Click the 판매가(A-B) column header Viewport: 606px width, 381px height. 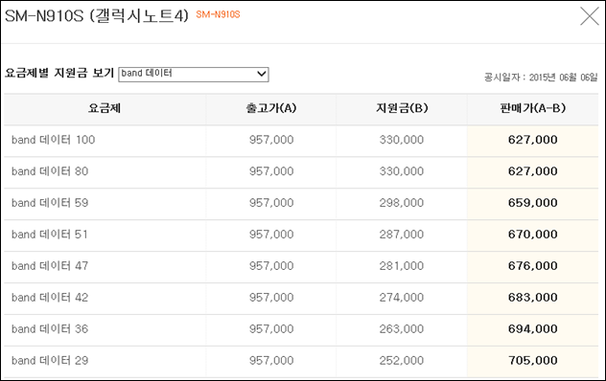pyautogui.click(x=533, y=108)
